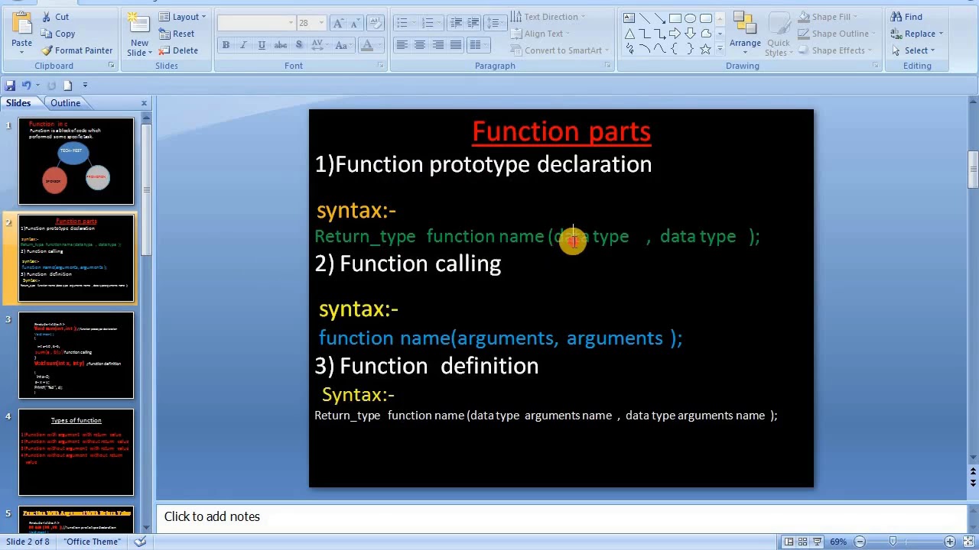Click the Clear All Formatting icon
979x550 pixels.
(376, 23)
